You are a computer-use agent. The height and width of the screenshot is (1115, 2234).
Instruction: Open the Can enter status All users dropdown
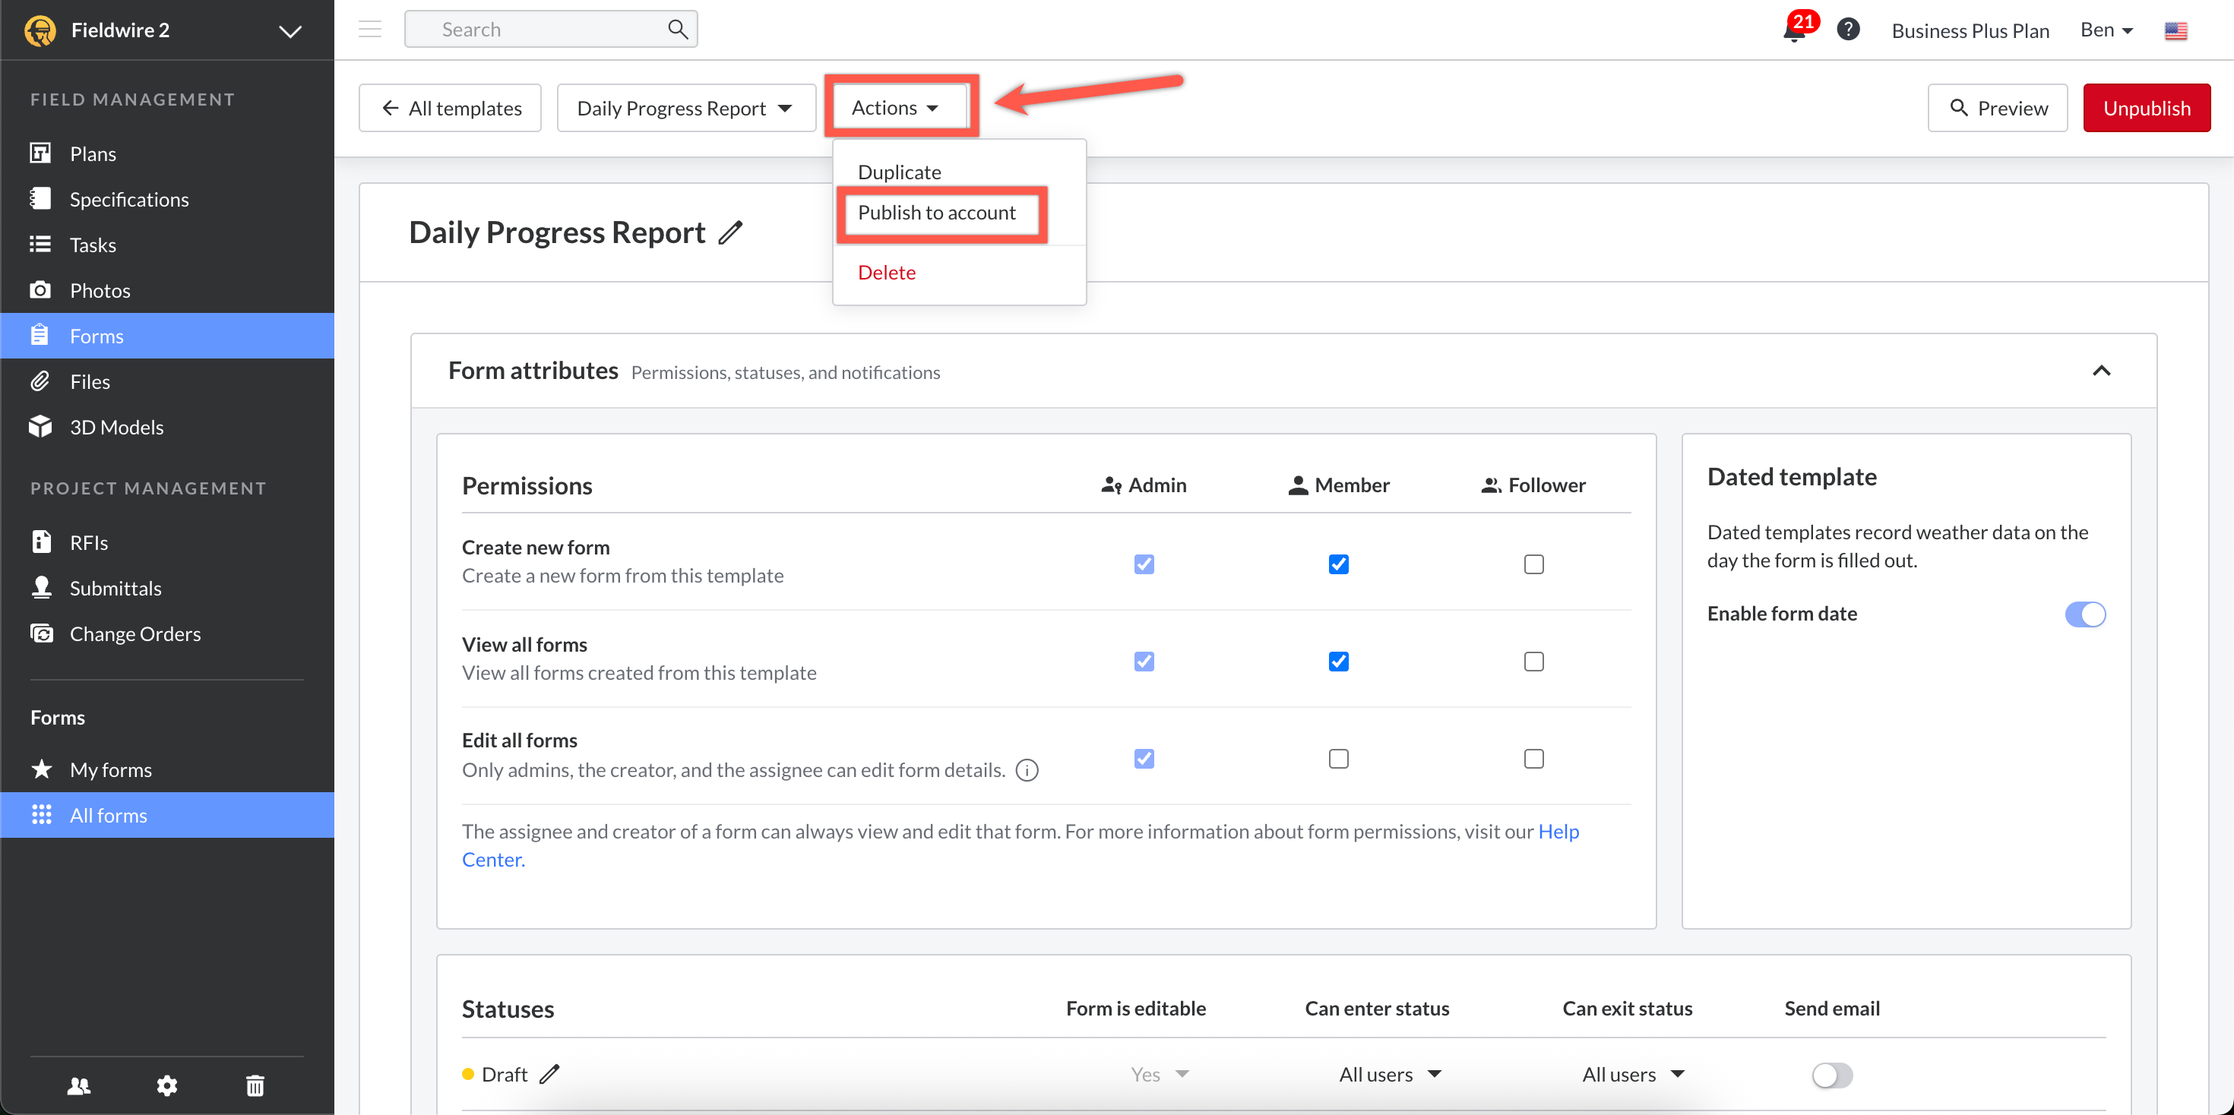(x=1389, y=1074)
